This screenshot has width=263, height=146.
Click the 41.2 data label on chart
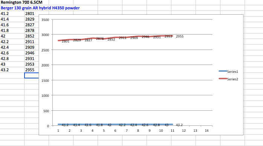click(65, 125)
